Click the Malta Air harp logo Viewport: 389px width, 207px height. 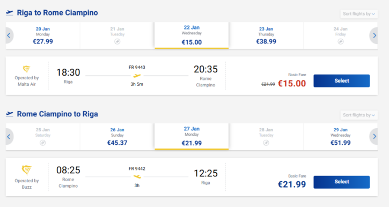[26, 69]
